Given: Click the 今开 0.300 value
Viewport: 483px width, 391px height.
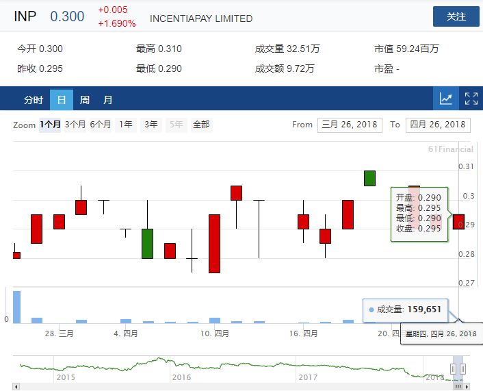Looking at the screenshot, I should click(40, 49).
